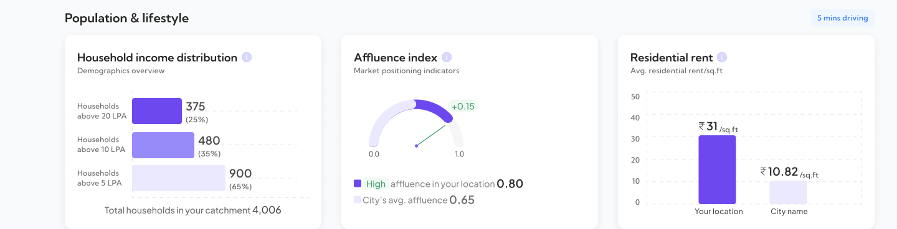
Task: Click the City's avg. affluence legend swatch
Action: click(358, 200)
